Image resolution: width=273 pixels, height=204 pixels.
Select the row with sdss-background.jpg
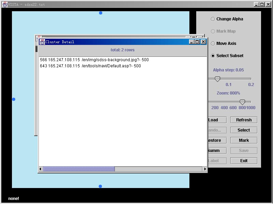pyautogui.click(x=95, y=60)
